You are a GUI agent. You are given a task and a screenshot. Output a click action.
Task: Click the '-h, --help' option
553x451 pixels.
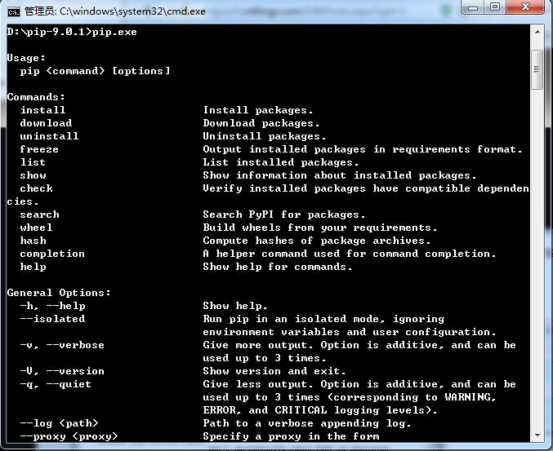[x=52, y=306]
